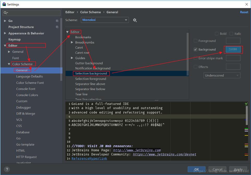
Task: Enable the Bold checkbox
Action: (x=217, y=34)
